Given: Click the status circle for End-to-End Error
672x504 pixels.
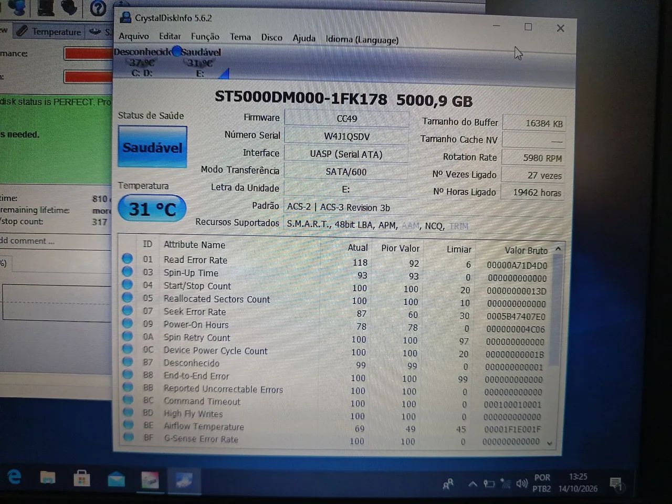Looking at the screenshot, I should 128,374.
